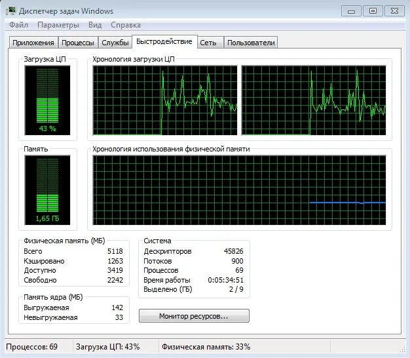The height and width of the screenshot is (358, 410).
Task: Switch to the Пользователи tab
Action: (x=251, y=43)
